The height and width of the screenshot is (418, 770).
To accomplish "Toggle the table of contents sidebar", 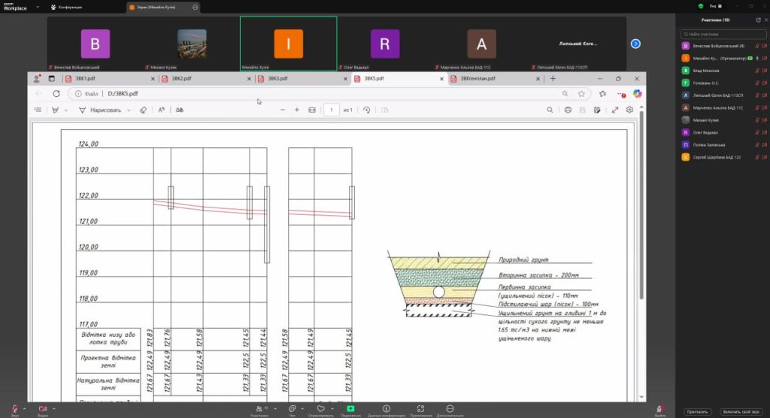I will tap(38, 110).
